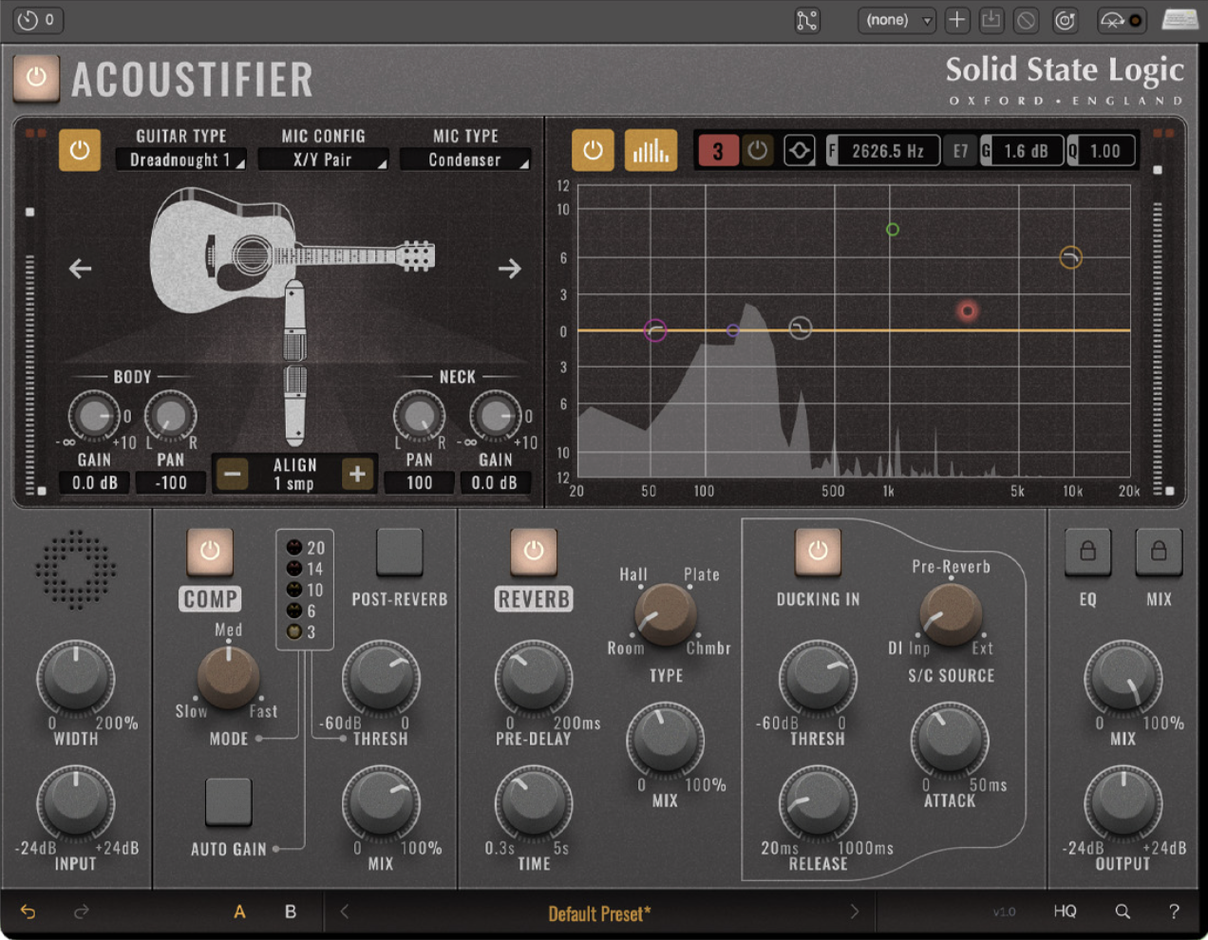
Task: Increase mic alignment with plus button
Action: point(357,473)
